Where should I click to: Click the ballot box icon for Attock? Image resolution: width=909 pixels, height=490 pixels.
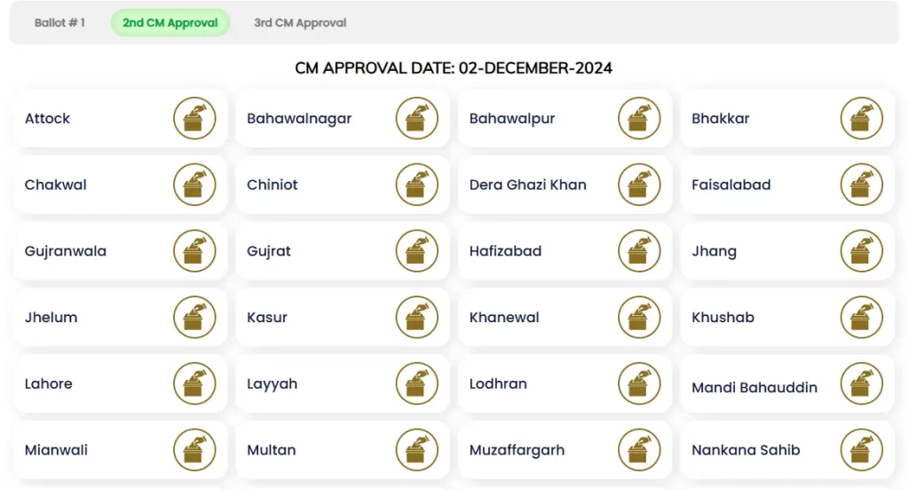coord(194,118)
